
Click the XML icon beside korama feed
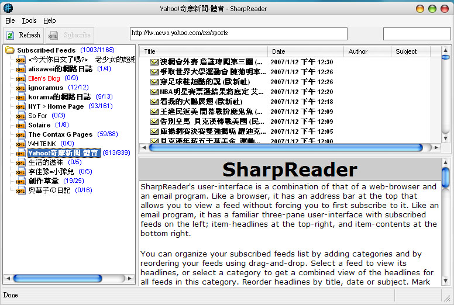click(20, 97)
